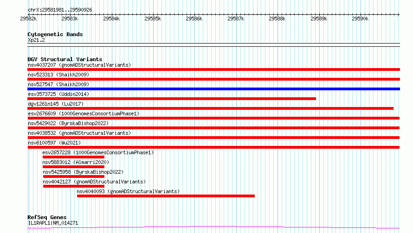Click the 29586k ruler tick
The height and width of the screenshot is (233, 413).
point(194,19)
